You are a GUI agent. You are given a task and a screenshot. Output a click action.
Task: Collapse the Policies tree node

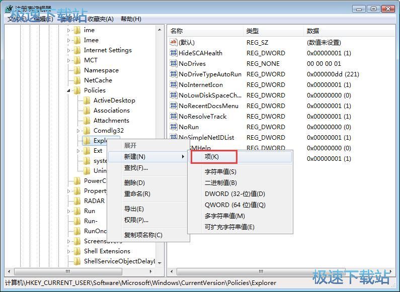(68, 90)
